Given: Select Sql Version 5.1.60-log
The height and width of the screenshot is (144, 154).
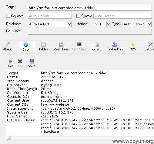Looking at the screenshot, I should 50,93.
